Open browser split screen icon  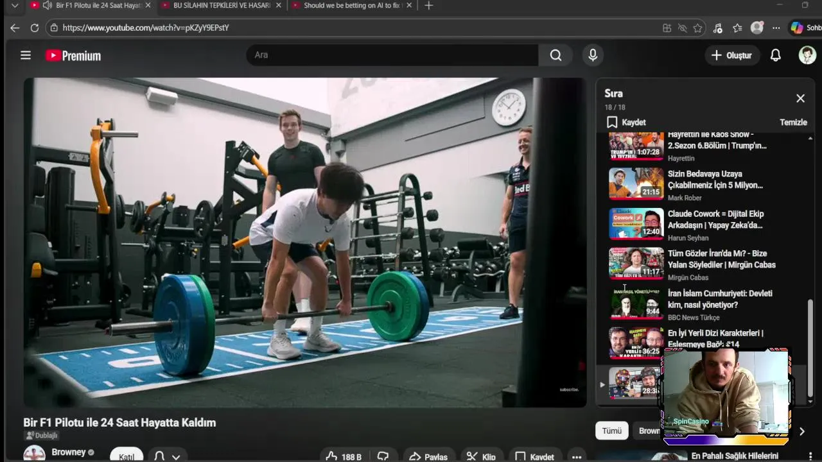[x=667, y=28]
